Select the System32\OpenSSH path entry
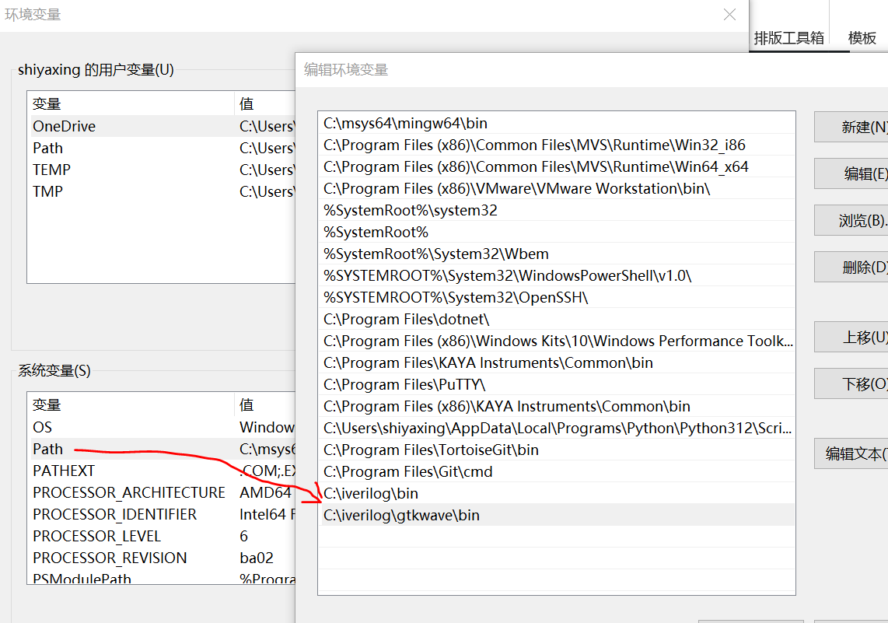The image size is (888, 623). pyautogui.click(x=557, y=297)
